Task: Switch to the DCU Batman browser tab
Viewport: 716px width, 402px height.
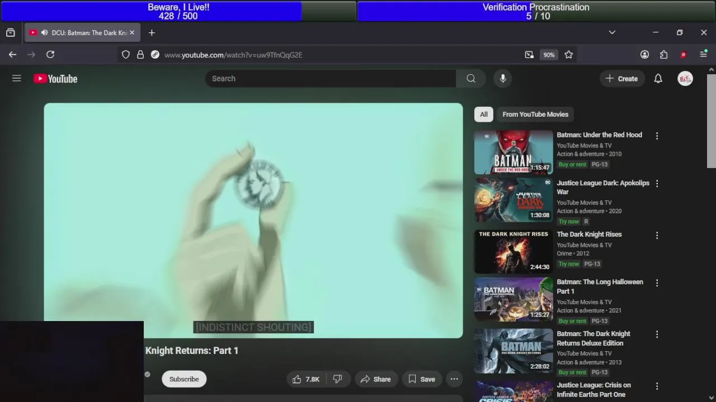Action: click(x=82, y=33)
